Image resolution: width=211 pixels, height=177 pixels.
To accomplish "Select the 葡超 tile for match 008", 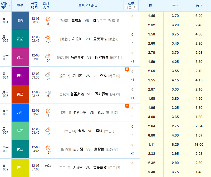I will point(20,149).
